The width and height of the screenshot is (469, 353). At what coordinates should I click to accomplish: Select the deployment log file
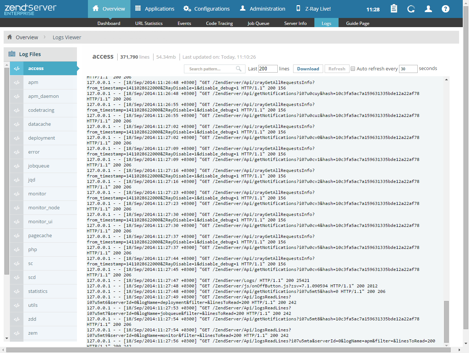[41, 138]
